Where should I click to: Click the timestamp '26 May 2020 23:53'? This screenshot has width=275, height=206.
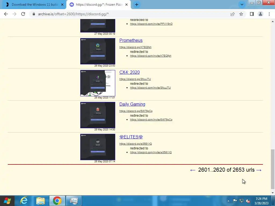(x=105, y=66)
